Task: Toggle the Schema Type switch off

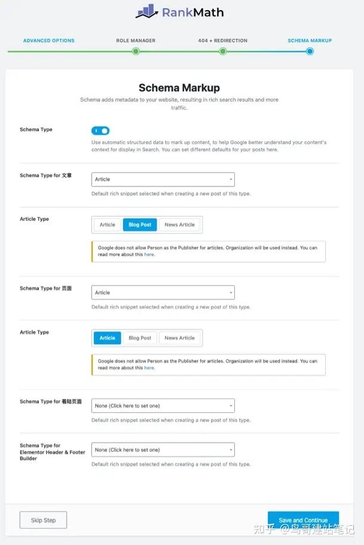Action: (x=100, y=130)
